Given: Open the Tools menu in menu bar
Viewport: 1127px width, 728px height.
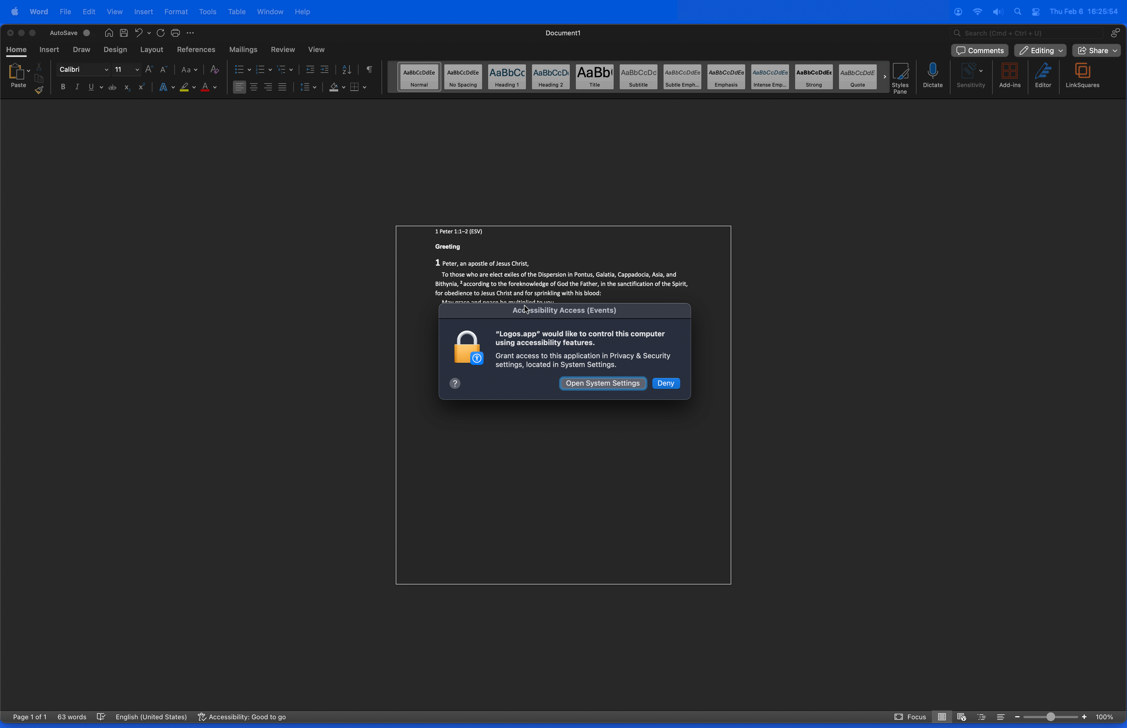Looking at the screenshot, I should pos(208,12).
